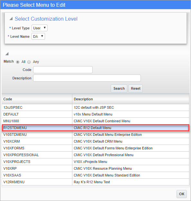
Task: Select the V10XCRM menu row
Action: tap(95, 141)
